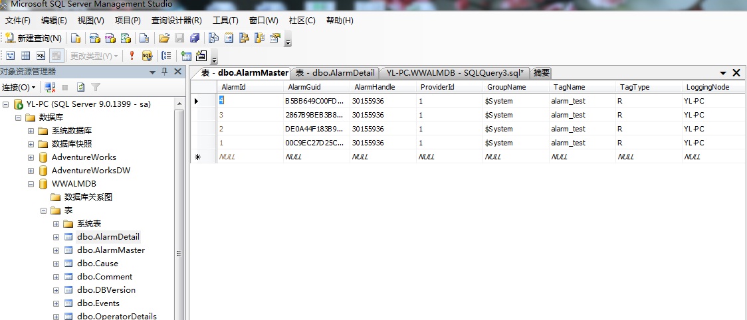Click the New Query (新建查询) button

tap(33, 39)
